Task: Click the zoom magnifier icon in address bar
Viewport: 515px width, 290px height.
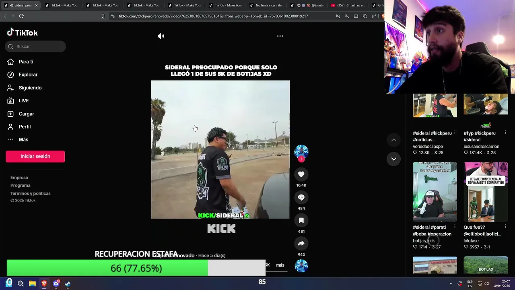Action: pos(365,16)
